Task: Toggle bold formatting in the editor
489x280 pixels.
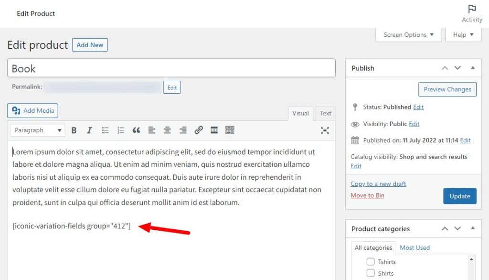Action: 74,130
